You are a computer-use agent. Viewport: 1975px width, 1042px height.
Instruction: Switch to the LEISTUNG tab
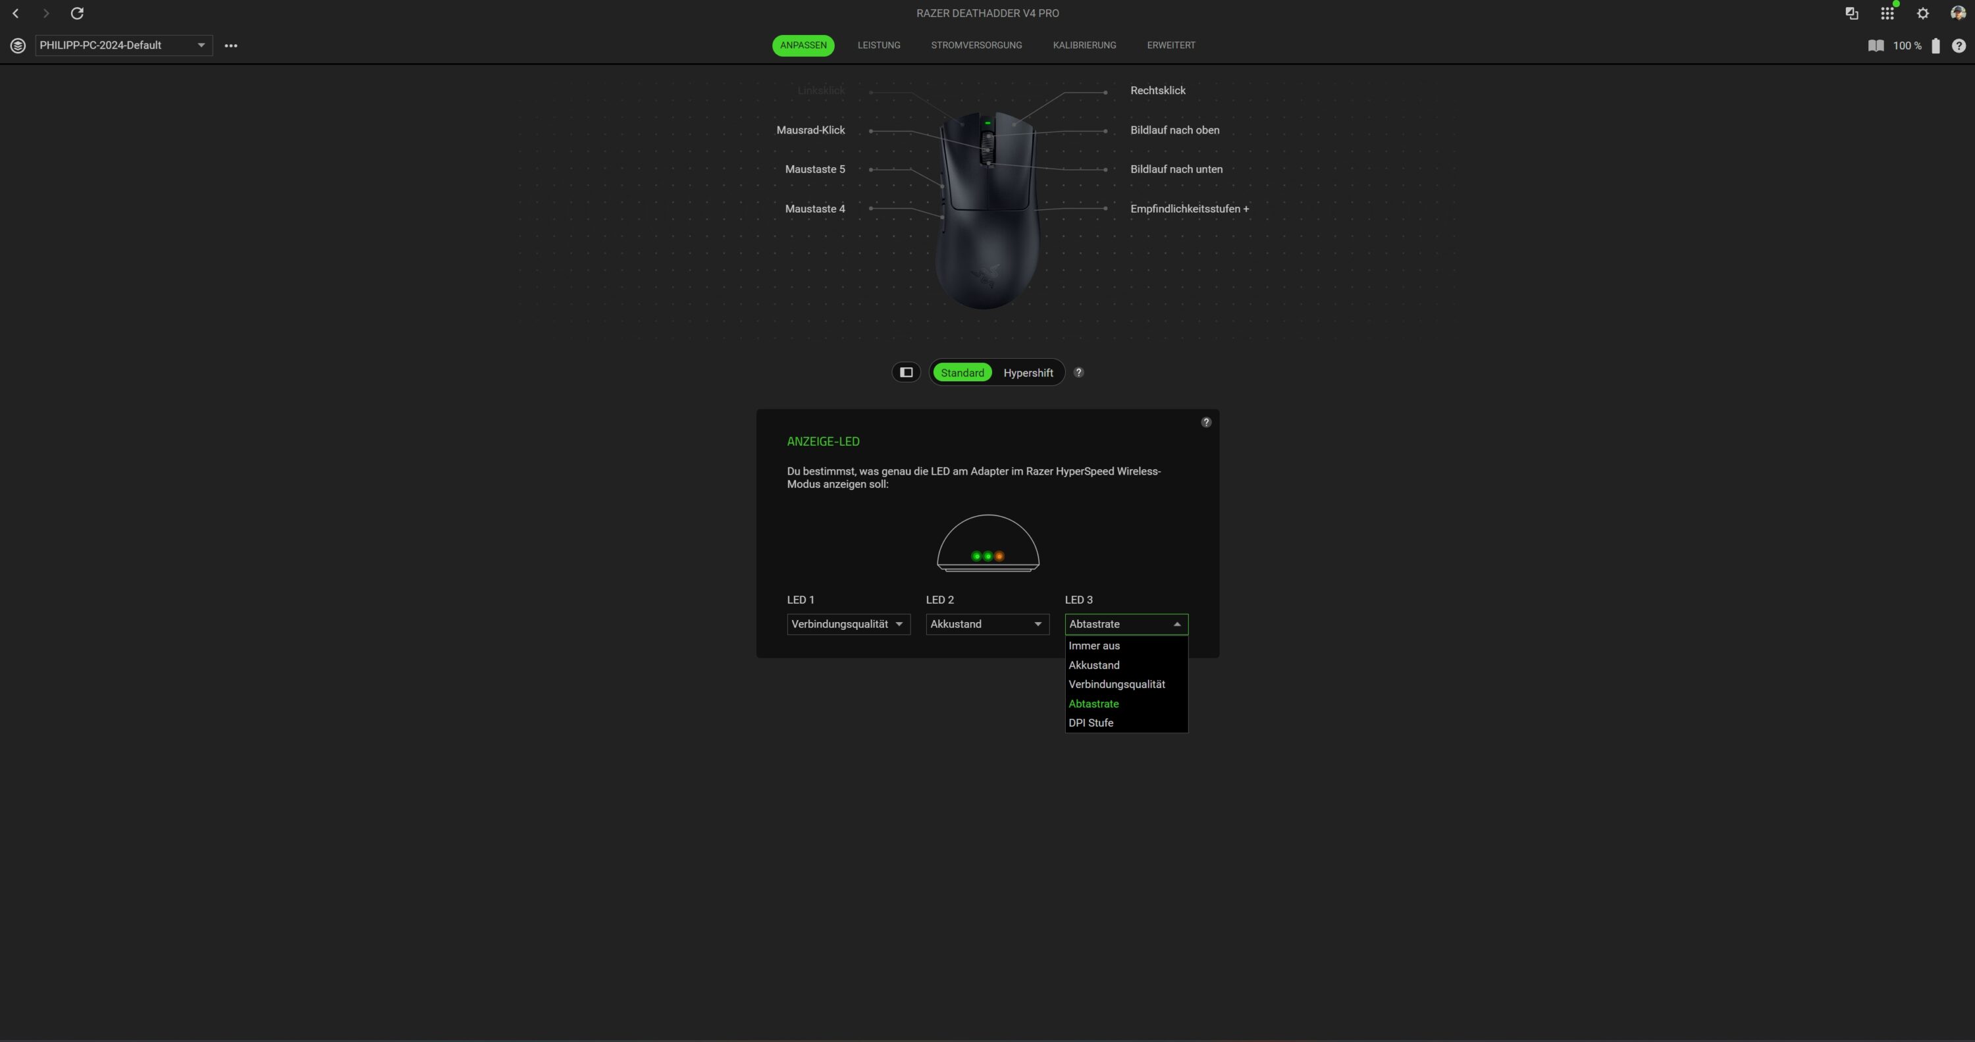tap(879, 46)
